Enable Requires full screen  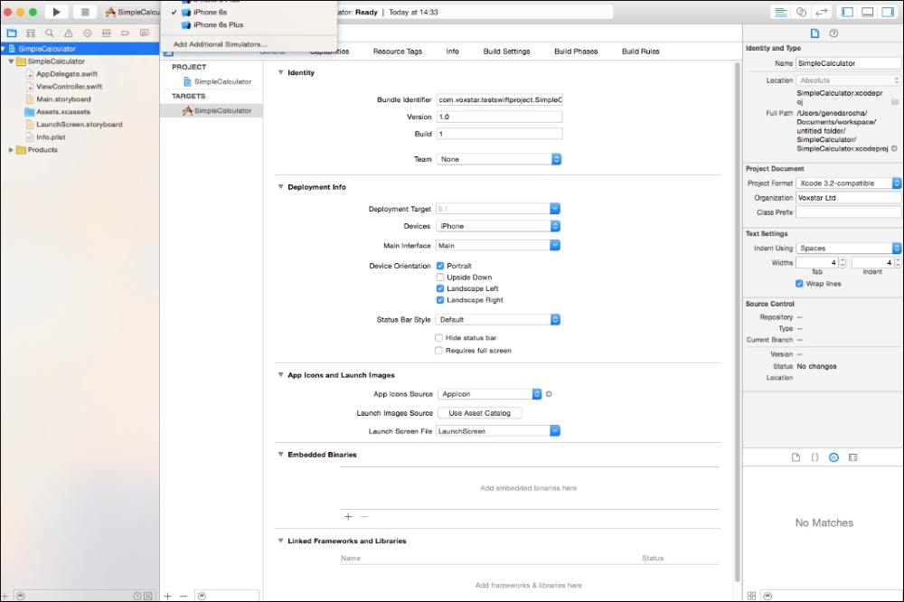point(438,351)
